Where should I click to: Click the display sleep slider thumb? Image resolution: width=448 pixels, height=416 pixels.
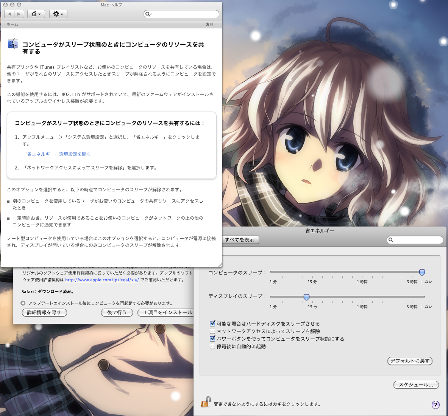306,297
